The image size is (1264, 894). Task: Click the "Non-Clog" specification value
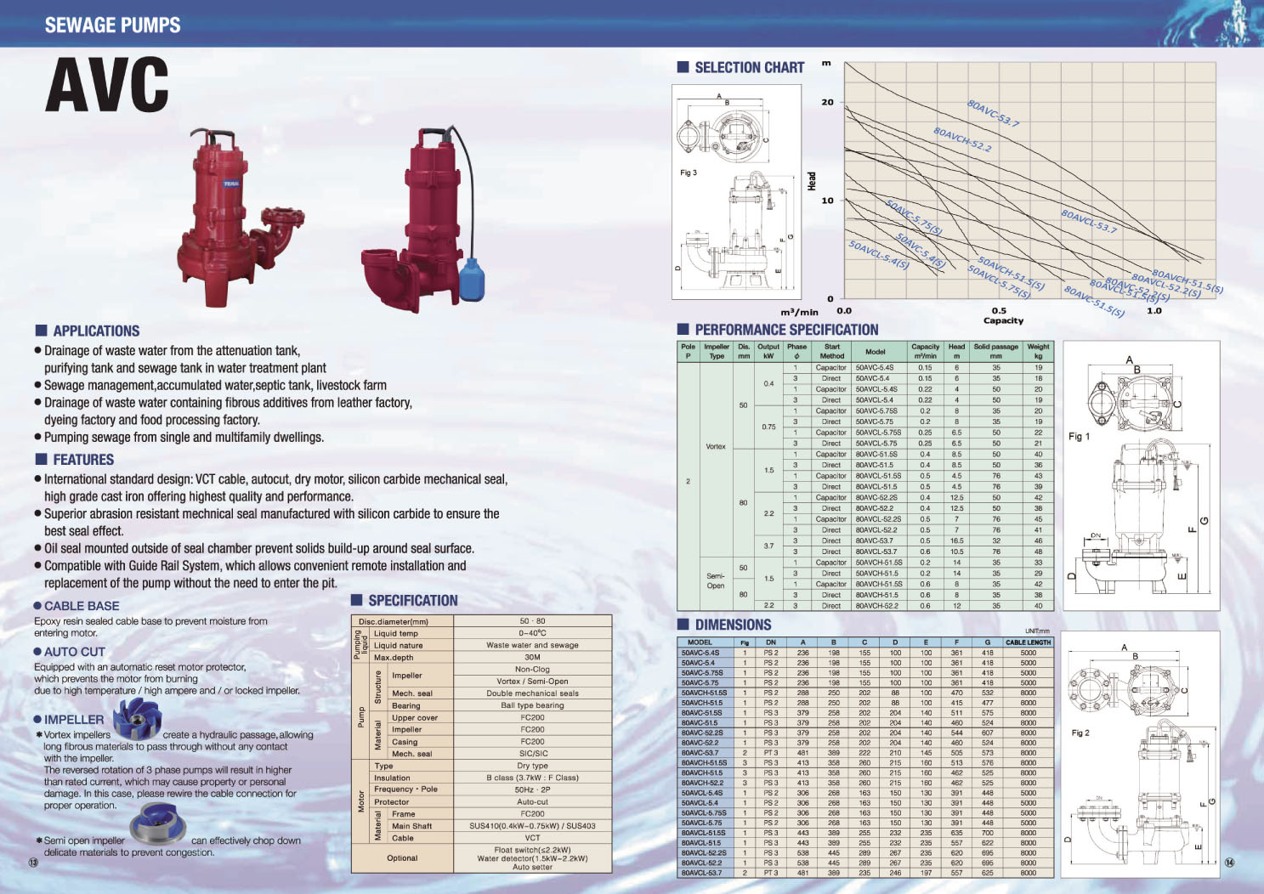tap(532, 670)
